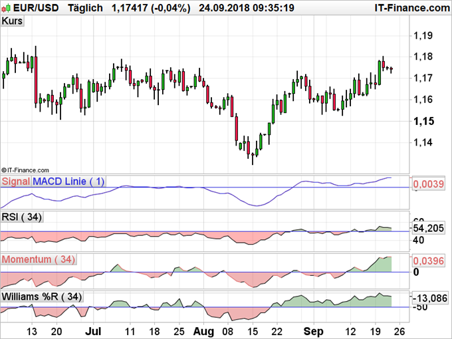Click the 0 level on Momentum axis
Viewport: 452px width, 339px height.
click(416, 272)
